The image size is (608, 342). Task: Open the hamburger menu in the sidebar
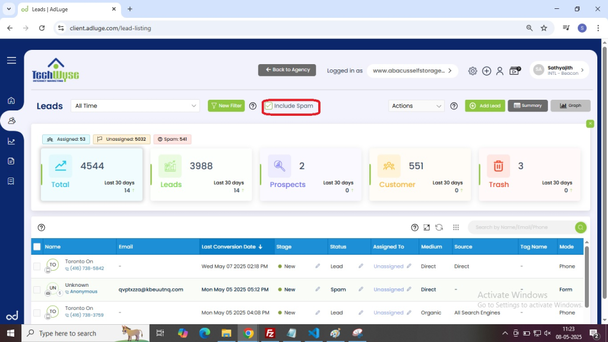pyautogui.click(x=11, y=60)
